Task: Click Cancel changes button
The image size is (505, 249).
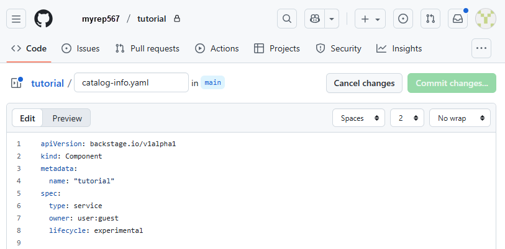Action: pyautogui.click(x=364, y=83)
